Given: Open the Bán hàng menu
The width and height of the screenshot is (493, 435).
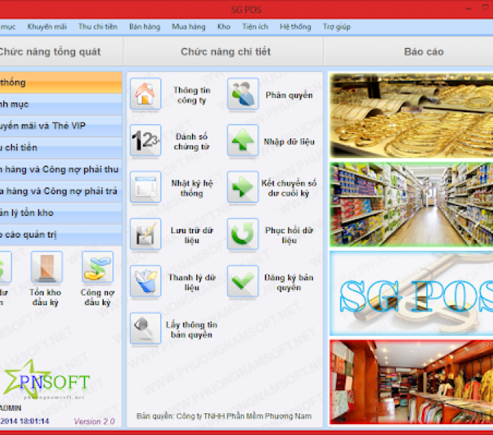Looking at the screenshot, I should (x=144, y=27).
